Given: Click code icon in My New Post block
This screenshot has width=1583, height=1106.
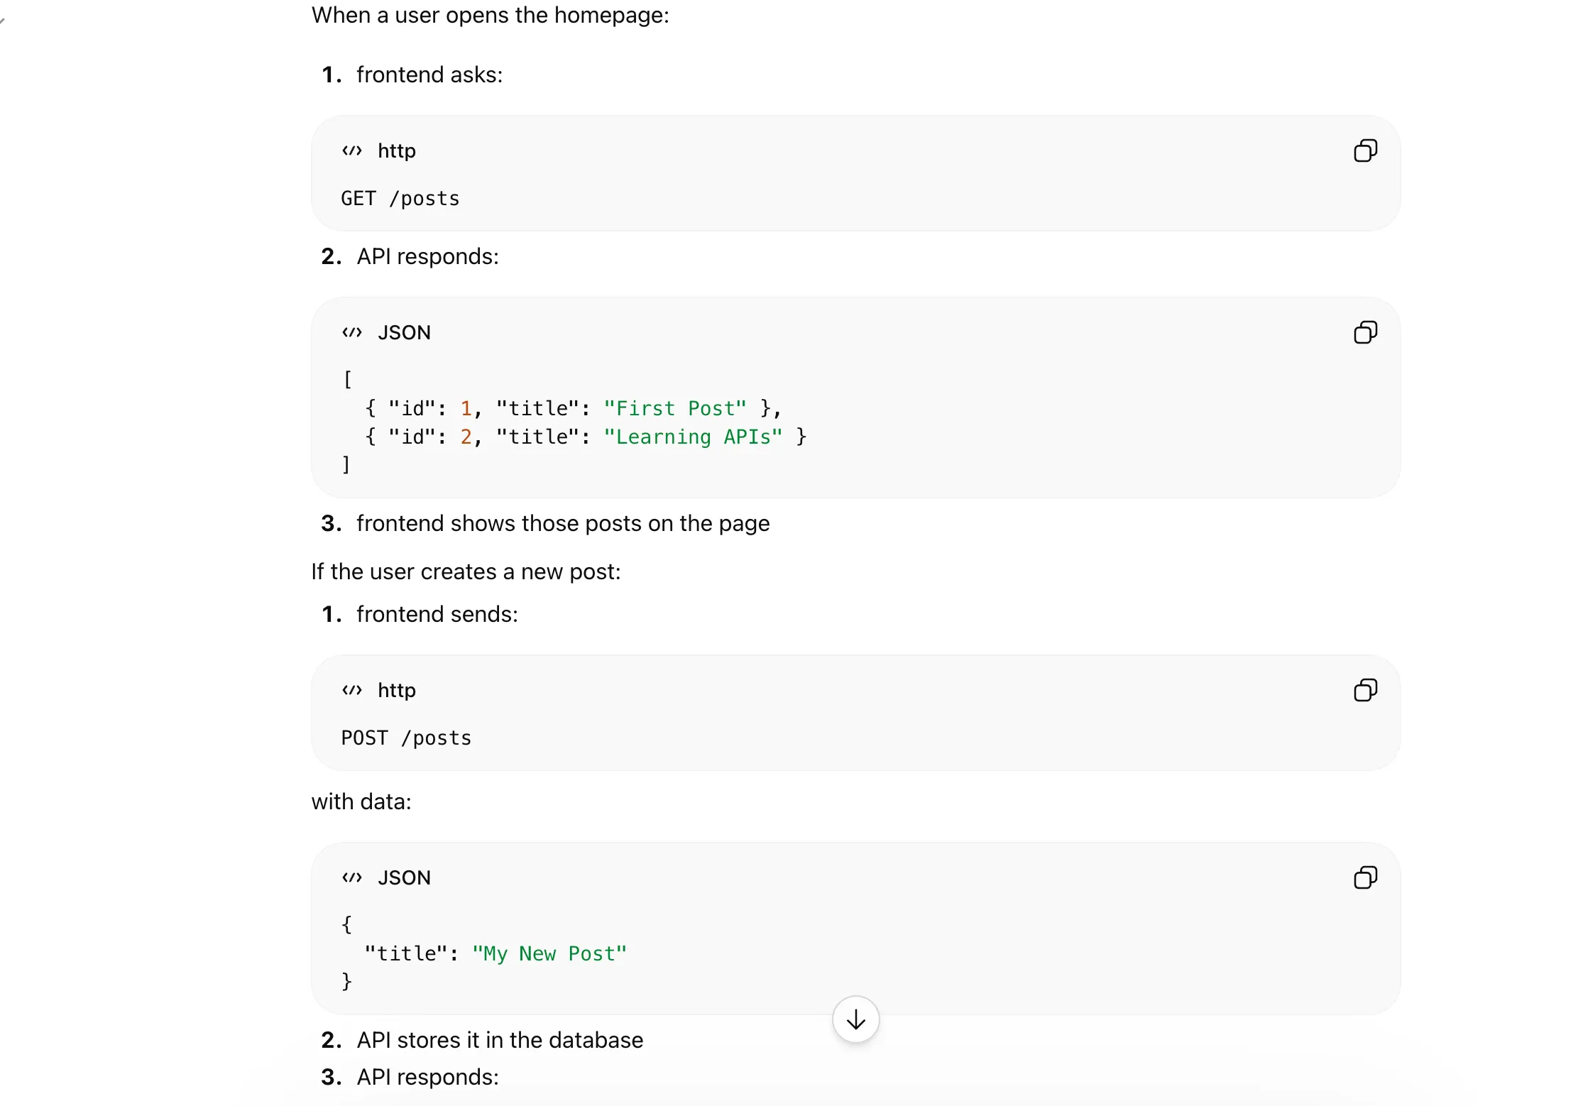Looking at the screenshot, I should click(x=352, y=877).
